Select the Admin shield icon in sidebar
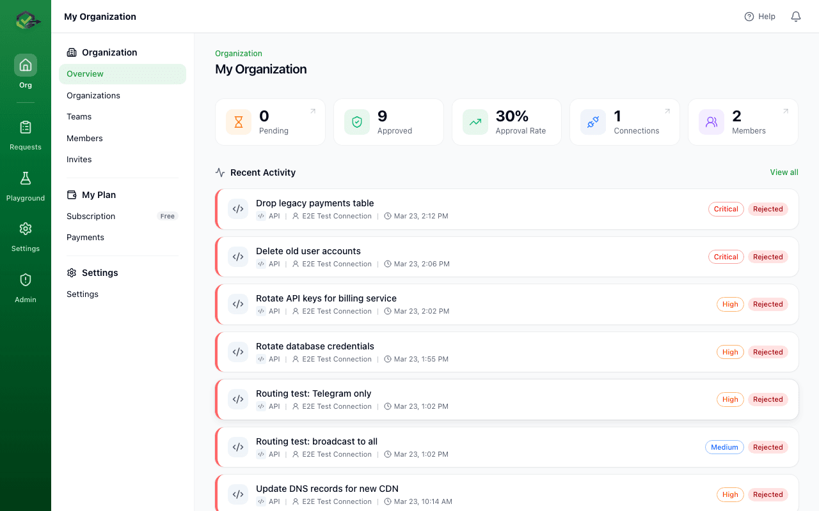Screen dimensions: 819x511 (25, 280)
